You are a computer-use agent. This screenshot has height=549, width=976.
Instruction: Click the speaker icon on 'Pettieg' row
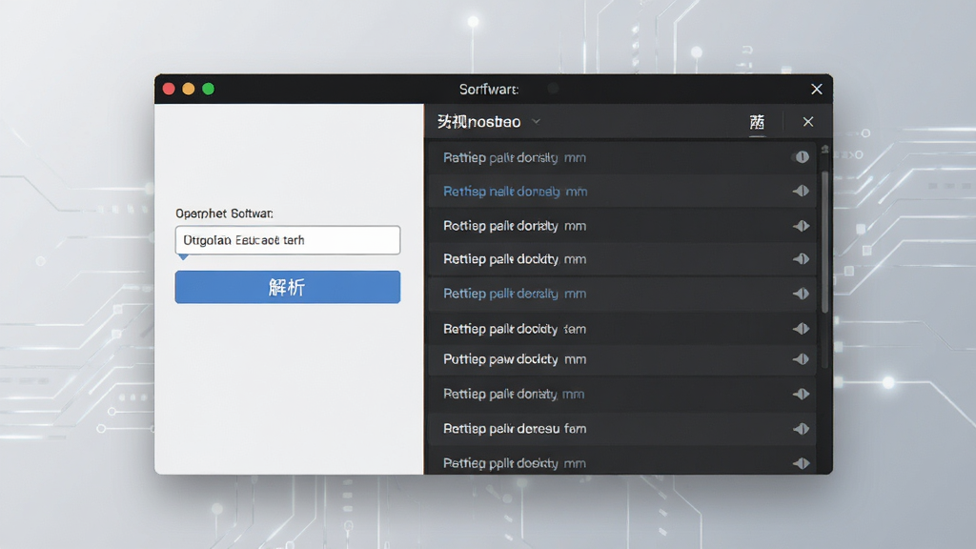(x=801, y=463)
